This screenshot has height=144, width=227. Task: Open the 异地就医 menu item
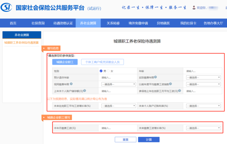click(x=163, y=23)
